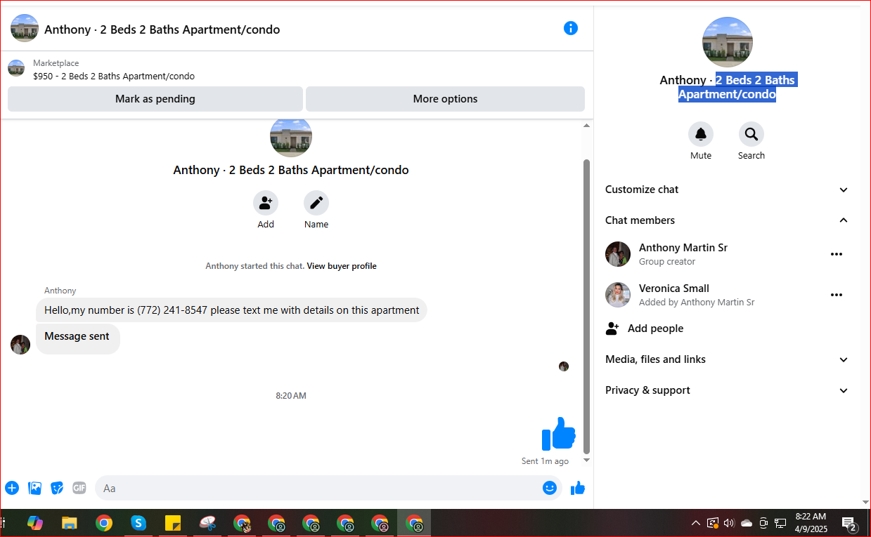The width and height of the screenshot is (871, 537).
Task: Click the seen-by avatar under Message sent
Action: tap(564, 366)
